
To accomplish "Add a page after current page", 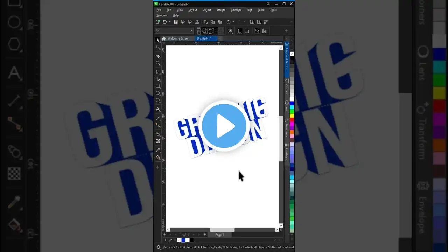I will tap(205, 234).
